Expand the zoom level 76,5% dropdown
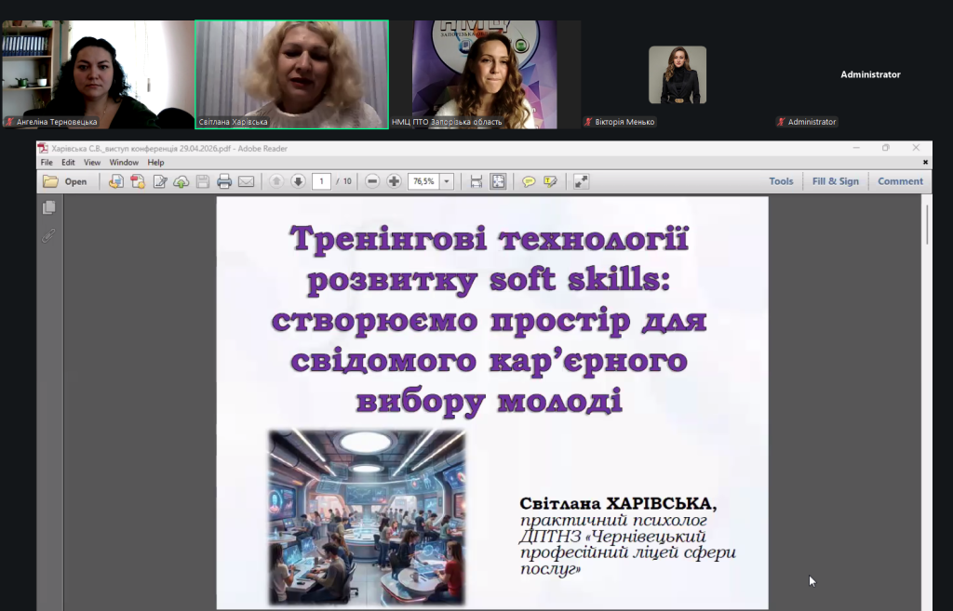The image size is (953, 611). click(x=447, y=181)
